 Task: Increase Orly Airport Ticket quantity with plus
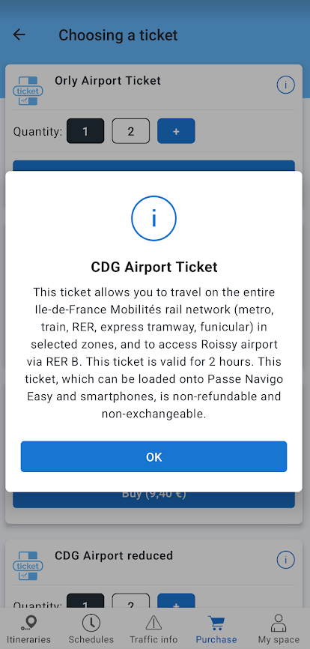click(176, 131)
